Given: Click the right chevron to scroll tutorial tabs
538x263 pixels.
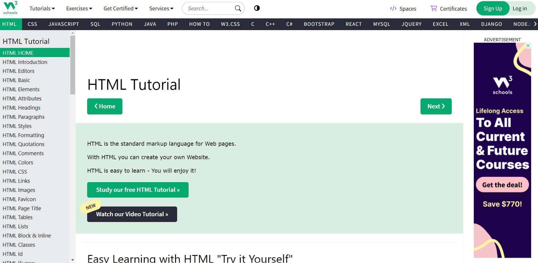Looking at the screenshot, I should click(535, 24).
